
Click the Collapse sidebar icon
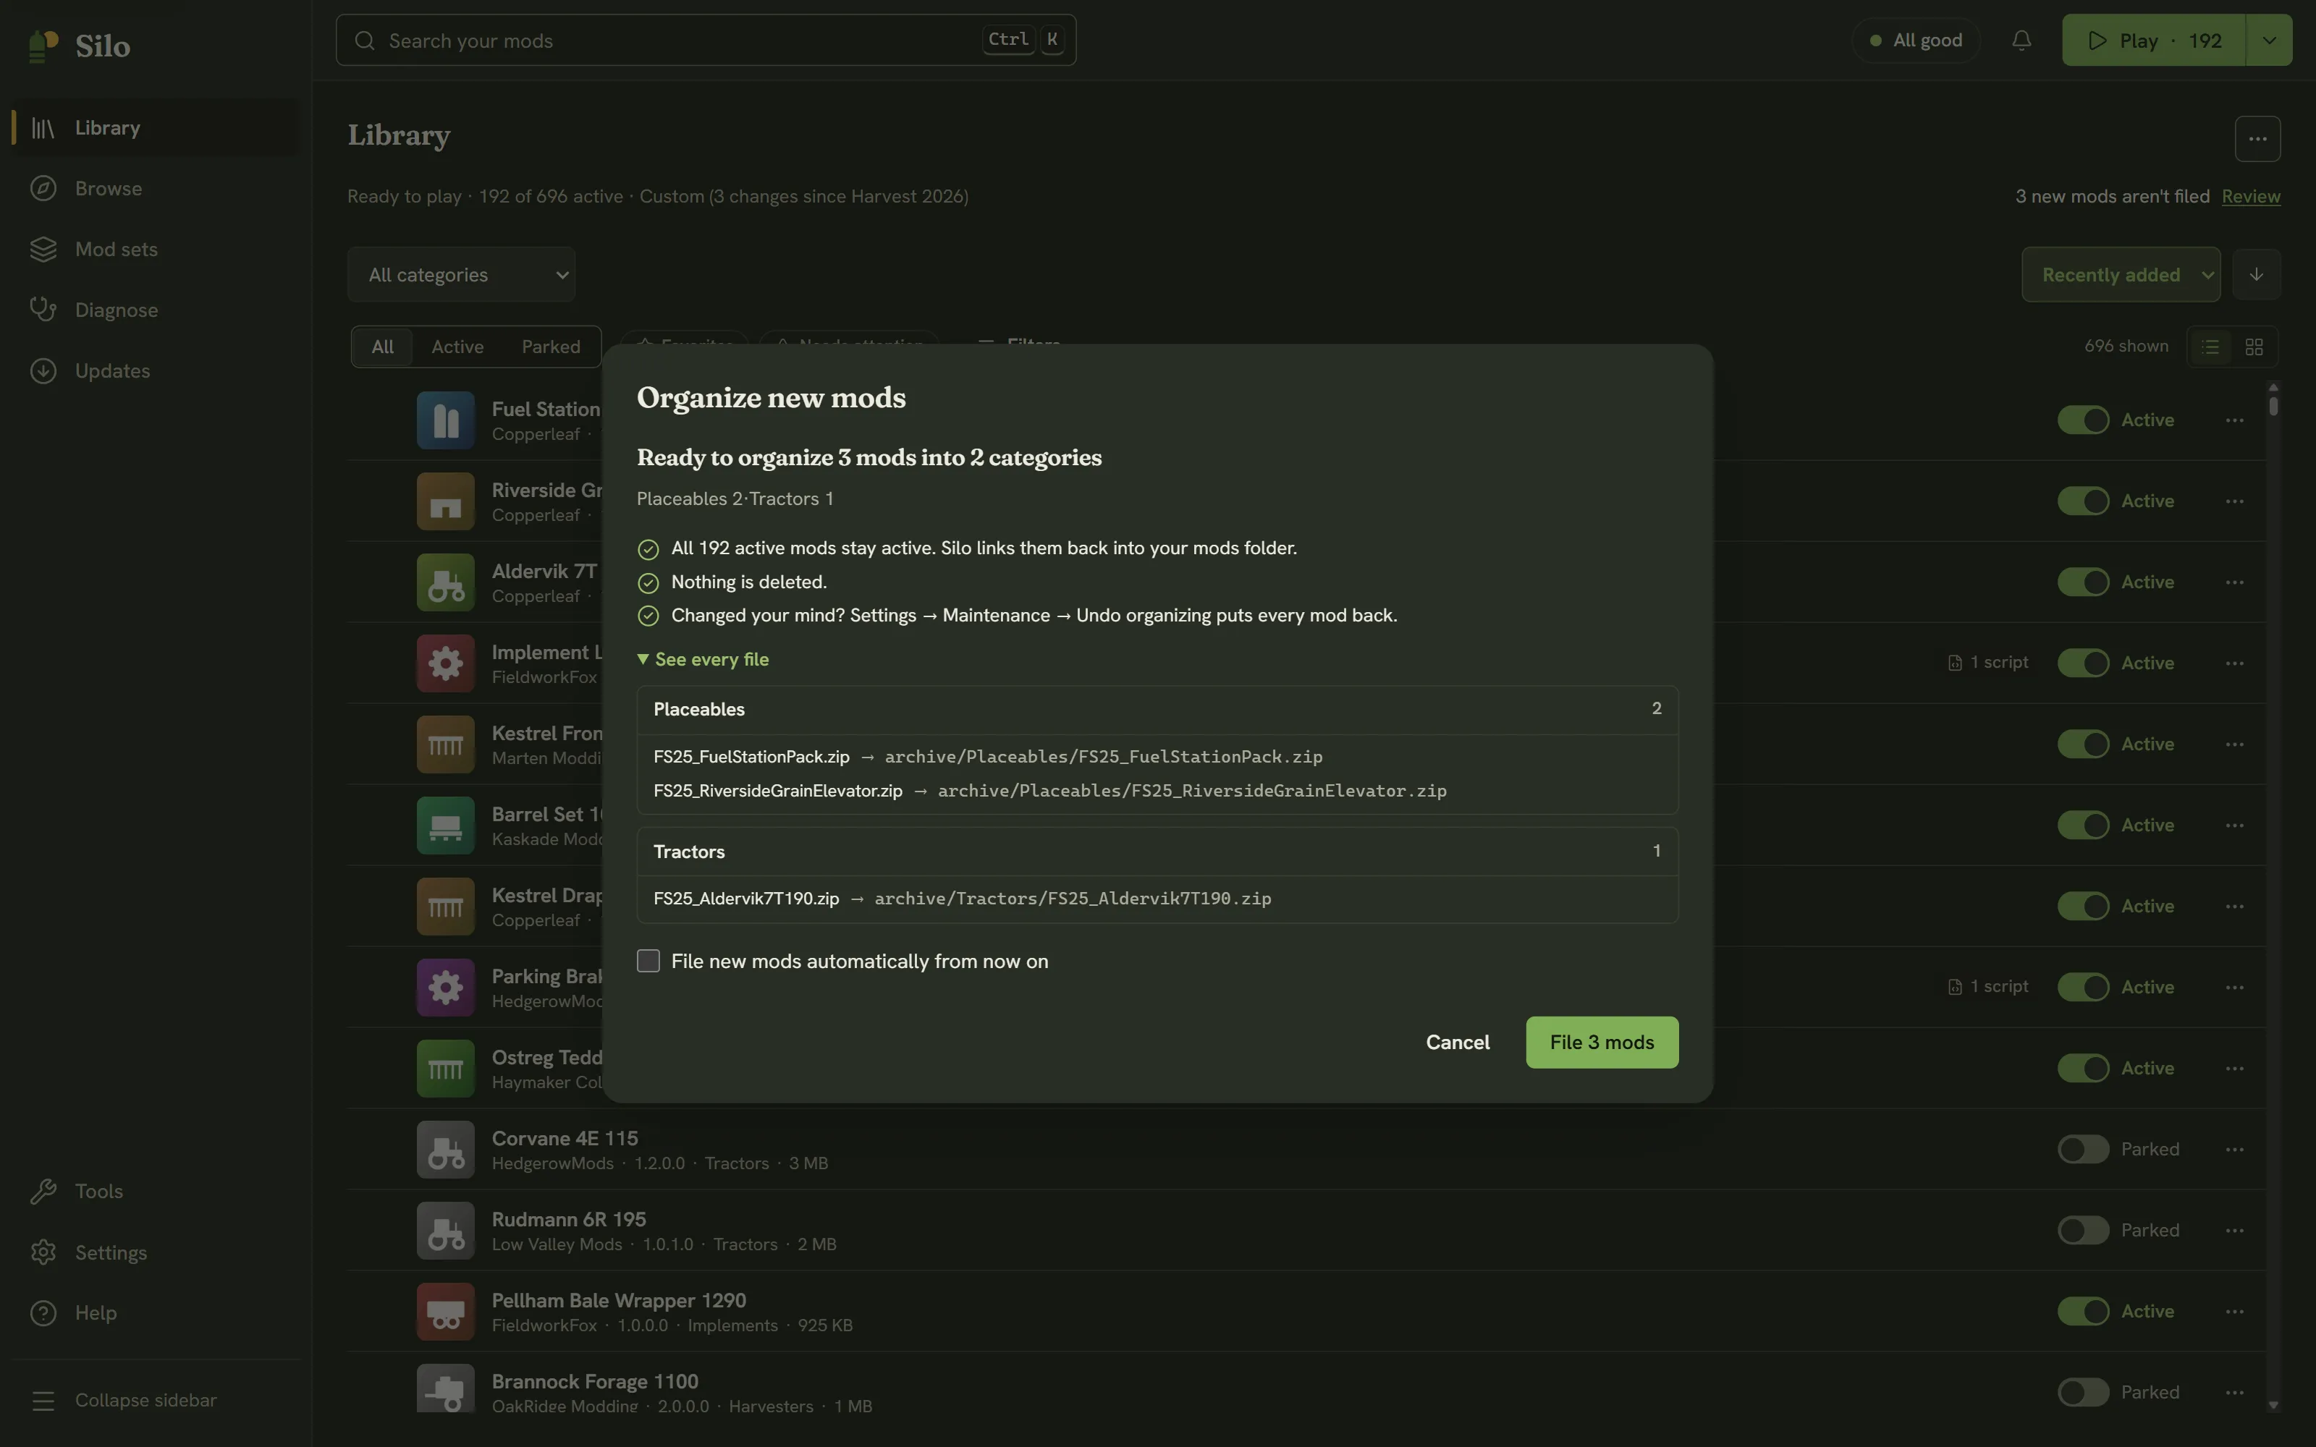43,1401
